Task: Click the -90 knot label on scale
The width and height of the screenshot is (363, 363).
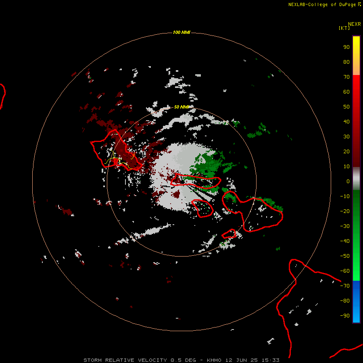Action: click(x=345, y=315)
